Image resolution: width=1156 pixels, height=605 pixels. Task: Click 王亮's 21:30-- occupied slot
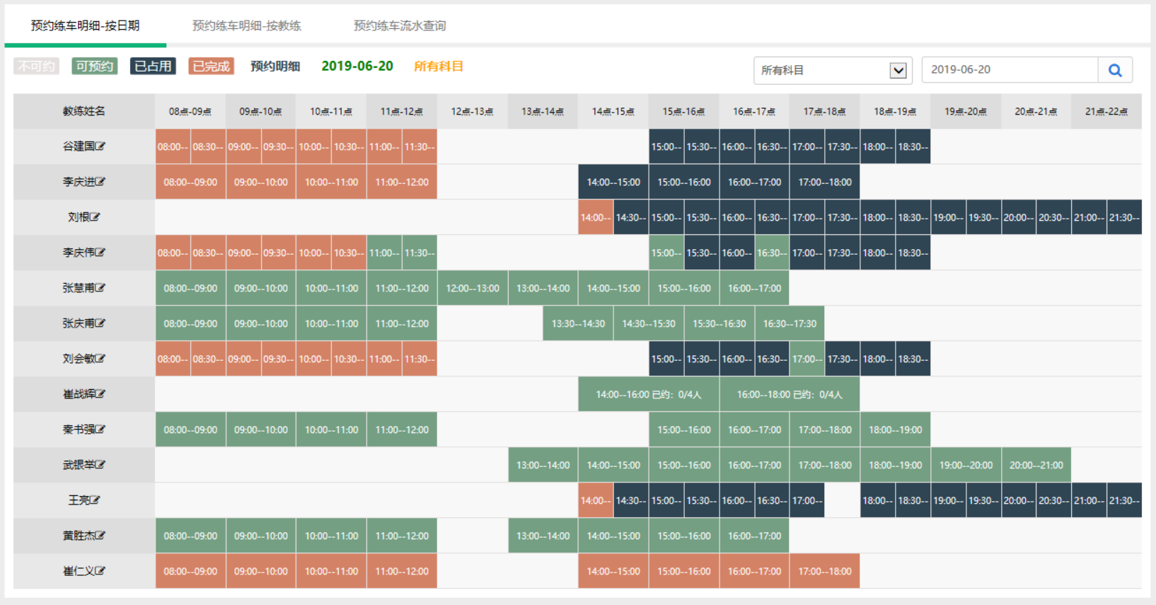pyautogui.click(x=1124, y=500)
